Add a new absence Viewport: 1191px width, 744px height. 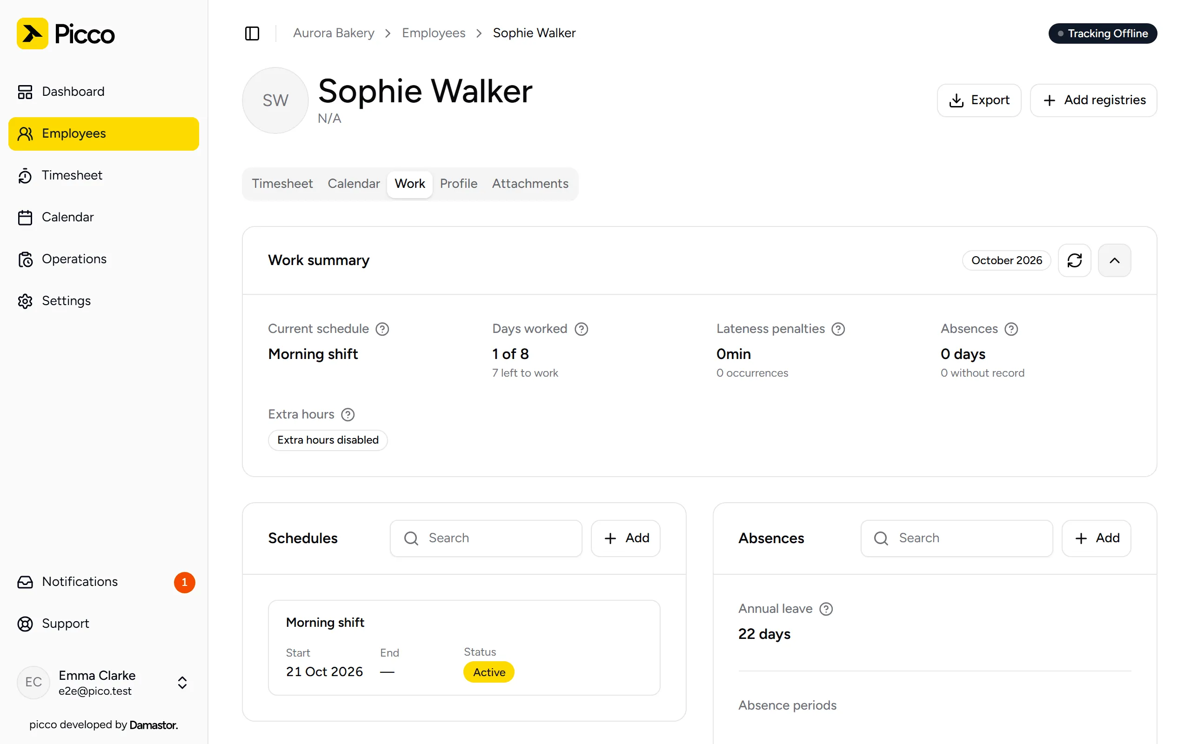pos(1096,538)
